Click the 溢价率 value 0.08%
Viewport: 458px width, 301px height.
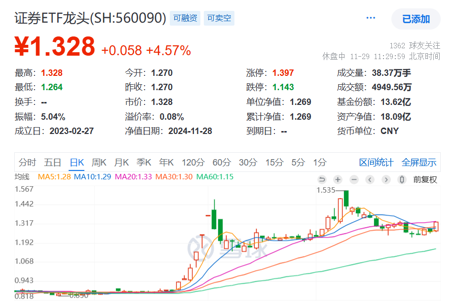click(172, 117)
